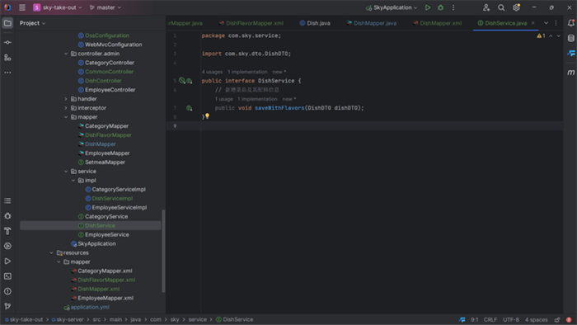Open DishServiceImpl in project tree

tap(109, 199)
